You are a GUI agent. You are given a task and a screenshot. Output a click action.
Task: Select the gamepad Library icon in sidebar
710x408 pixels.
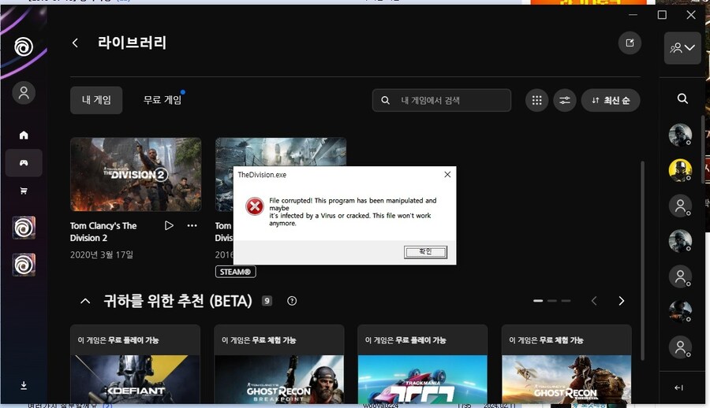click(24, 163)
